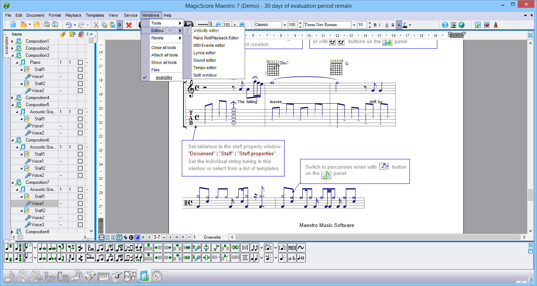Image resolution: width=537 pixels, height=286 pixels.
Task: Open the undo history dropdown arrow
Action: [x=74, y=25]
